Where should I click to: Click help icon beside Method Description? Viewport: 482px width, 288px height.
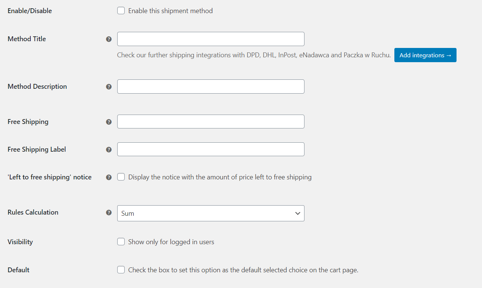(x=109, y=87)
